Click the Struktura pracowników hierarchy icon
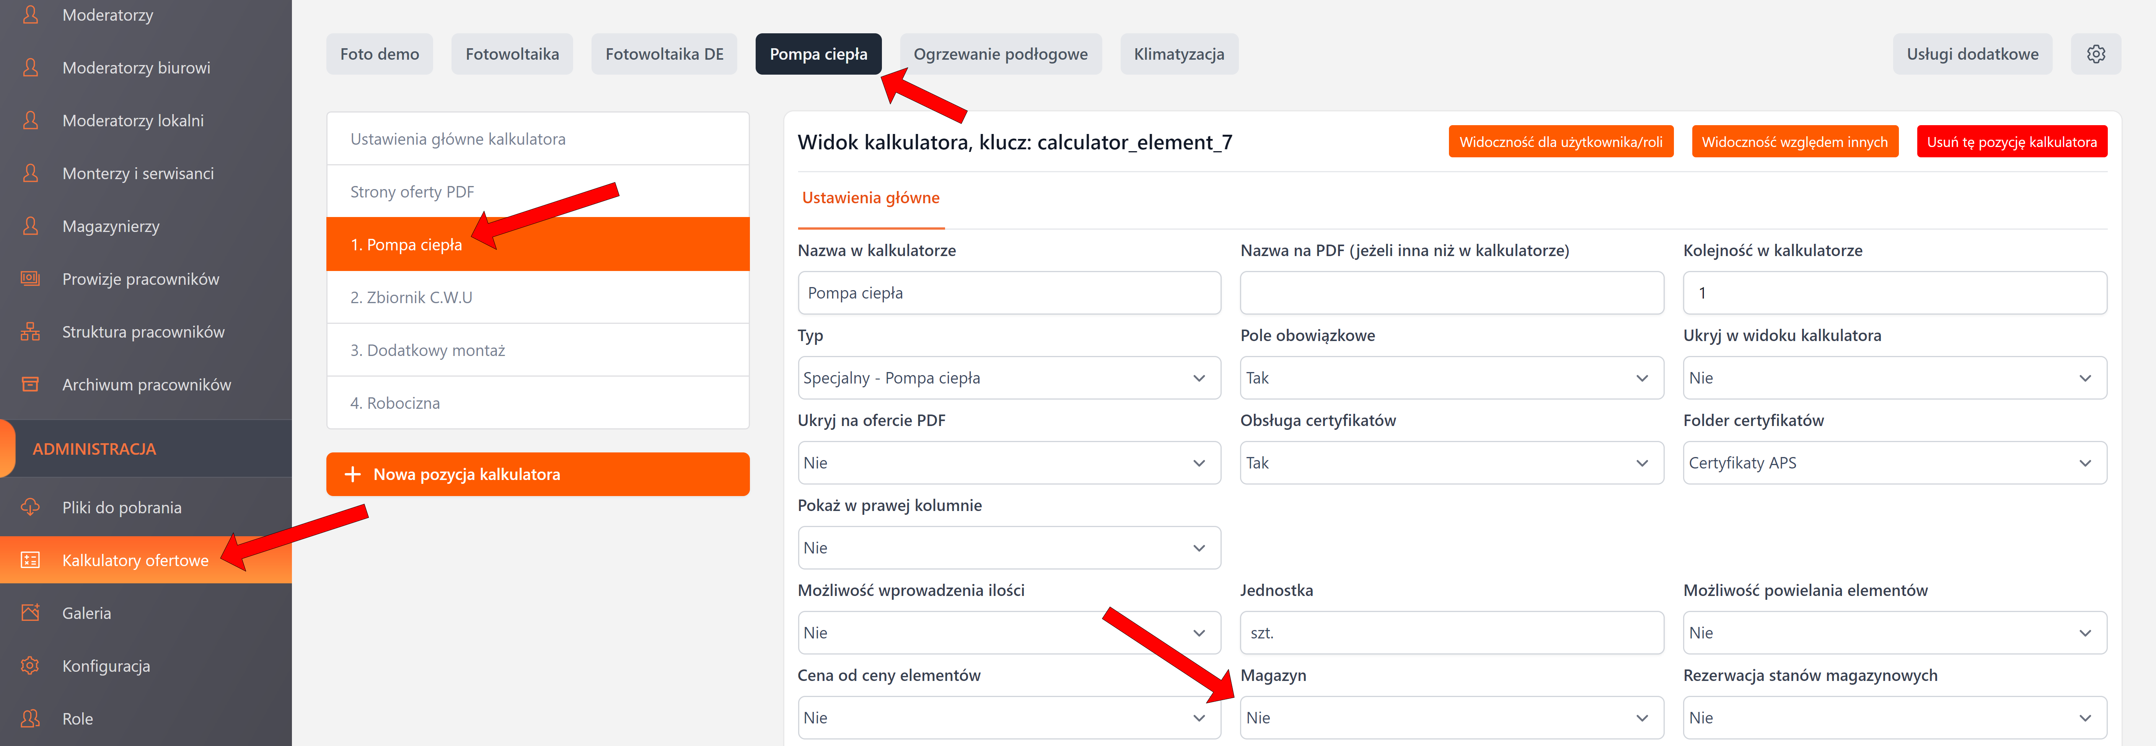The width and height of the screenshot is (2156, 746). click(30, 332)
